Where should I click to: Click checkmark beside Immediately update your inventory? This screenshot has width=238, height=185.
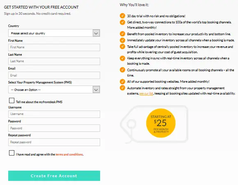[x=122, y=40]
